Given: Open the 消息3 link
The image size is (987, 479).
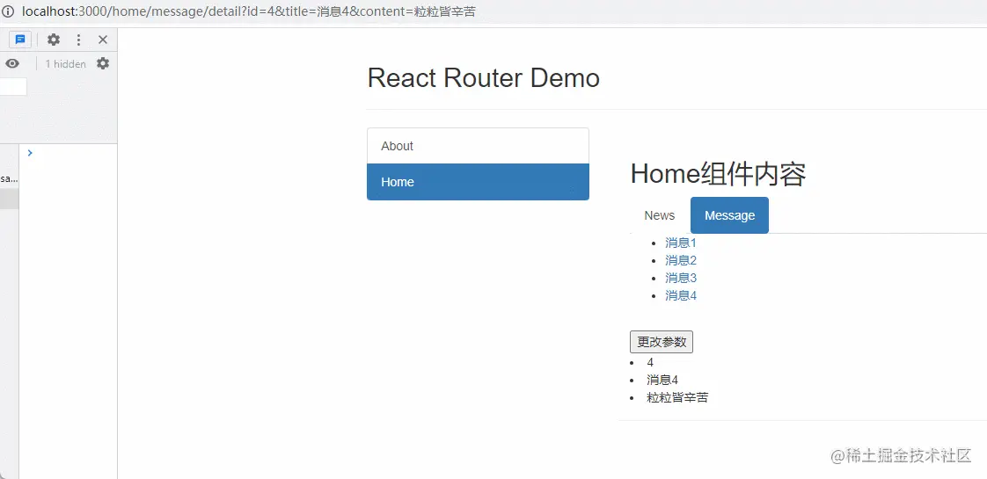Looking at the screenshot, I should click(x=681, y=278).
